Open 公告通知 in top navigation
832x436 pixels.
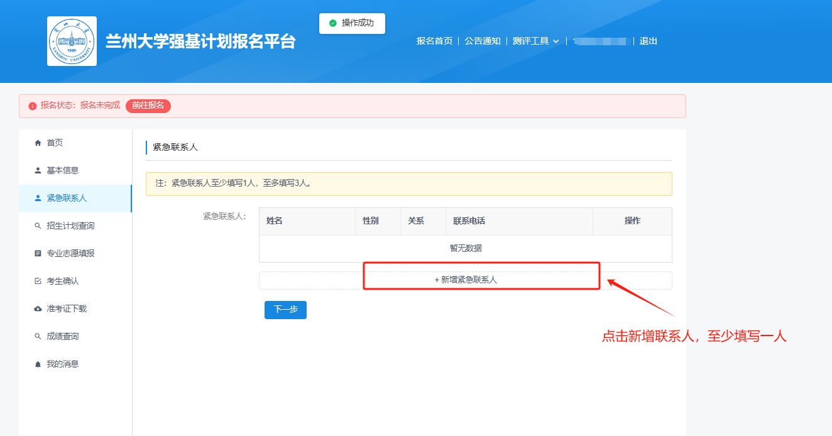pos(483,41)
